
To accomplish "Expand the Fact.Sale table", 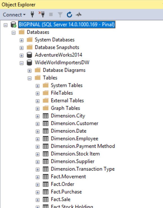I will tap(38, 200).
